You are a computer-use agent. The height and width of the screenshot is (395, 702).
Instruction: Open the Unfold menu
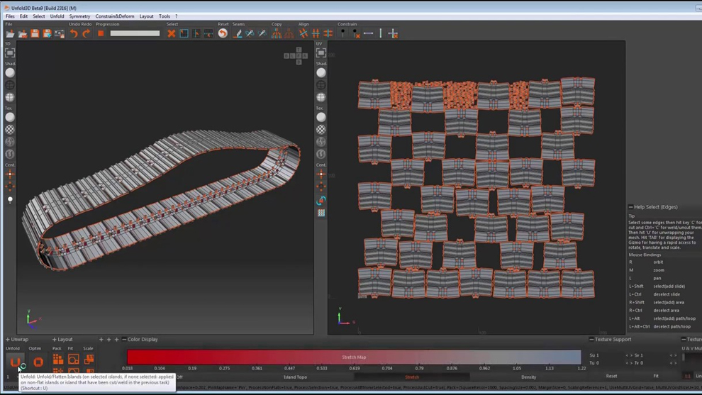pos(57,16)
